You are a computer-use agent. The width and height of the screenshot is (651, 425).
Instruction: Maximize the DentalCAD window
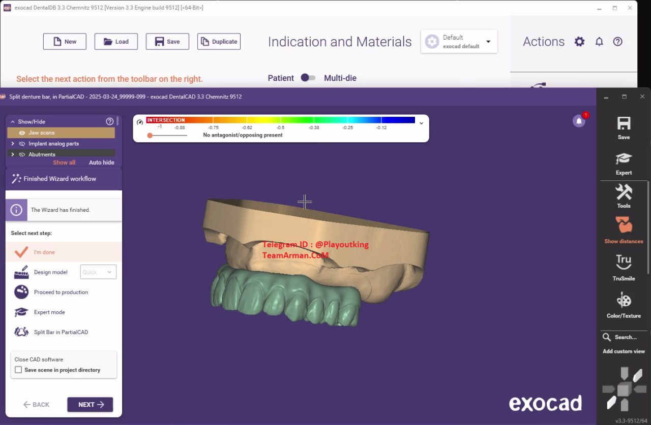click(624, 96)
